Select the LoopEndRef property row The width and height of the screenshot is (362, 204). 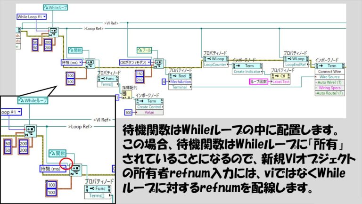pos(296,65)
